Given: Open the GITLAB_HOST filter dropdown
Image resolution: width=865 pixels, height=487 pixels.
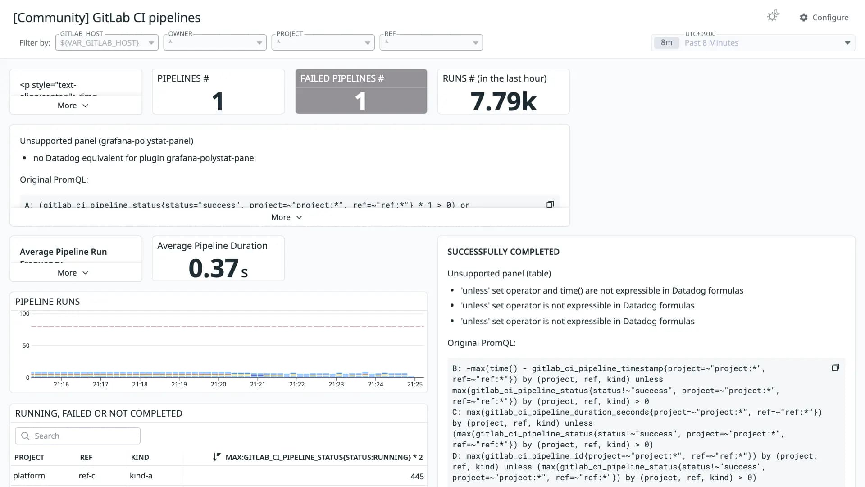Looking at the screenshot, I should (x=107, y=42).
